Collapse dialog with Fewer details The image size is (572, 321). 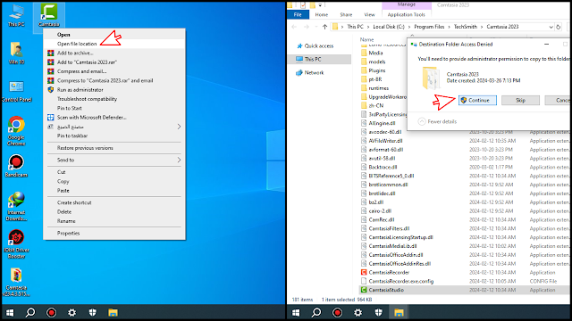pos(437,121)
